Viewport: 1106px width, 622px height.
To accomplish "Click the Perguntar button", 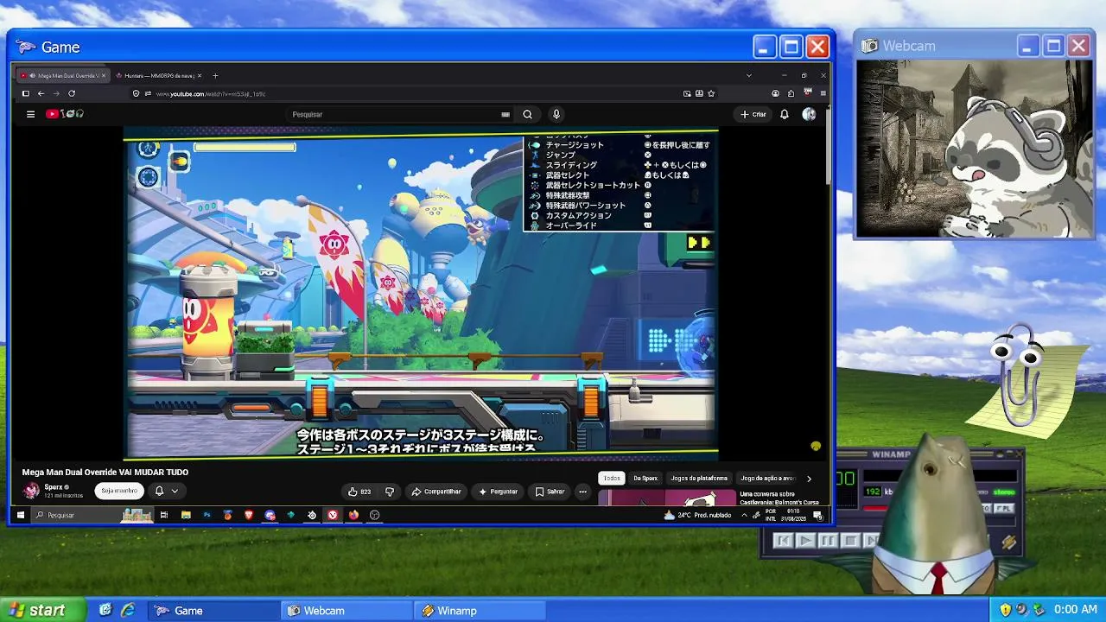I will [x=499, y=492].
